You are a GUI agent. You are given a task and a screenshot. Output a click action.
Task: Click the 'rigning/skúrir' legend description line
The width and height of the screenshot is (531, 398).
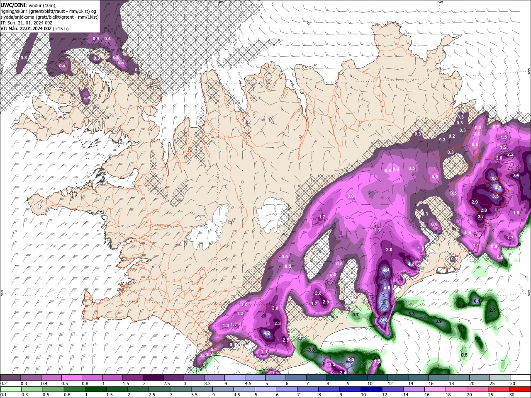[49, 11]
